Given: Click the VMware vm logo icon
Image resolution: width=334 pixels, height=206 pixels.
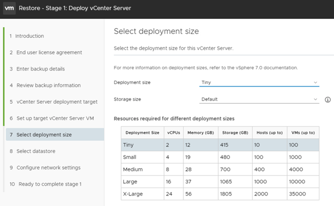Looking at the screenshot, I should tap(9, 8).
